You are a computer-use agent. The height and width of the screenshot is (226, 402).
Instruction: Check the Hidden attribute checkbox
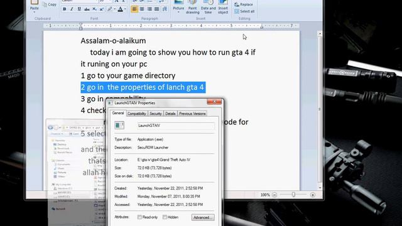(165, 217)
